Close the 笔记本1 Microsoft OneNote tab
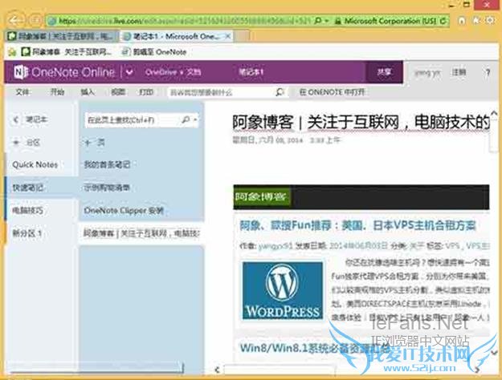 (227, 36)
